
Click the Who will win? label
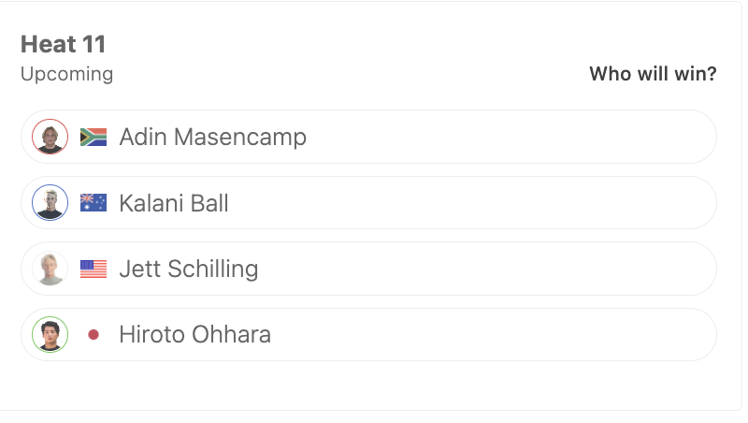click(653, 74)
